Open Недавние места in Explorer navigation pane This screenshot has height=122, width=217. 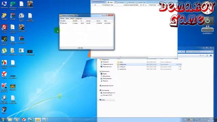[x=108, y=64]
